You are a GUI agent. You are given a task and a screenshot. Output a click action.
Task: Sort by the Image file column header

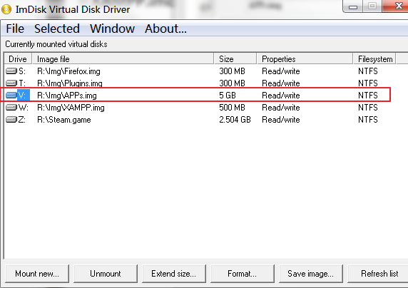click(x=123, y=59)
